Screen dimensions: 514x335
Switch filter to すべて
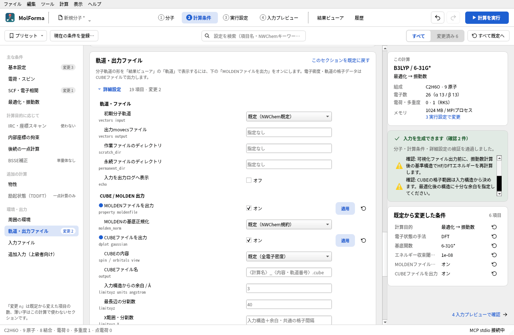419,36
